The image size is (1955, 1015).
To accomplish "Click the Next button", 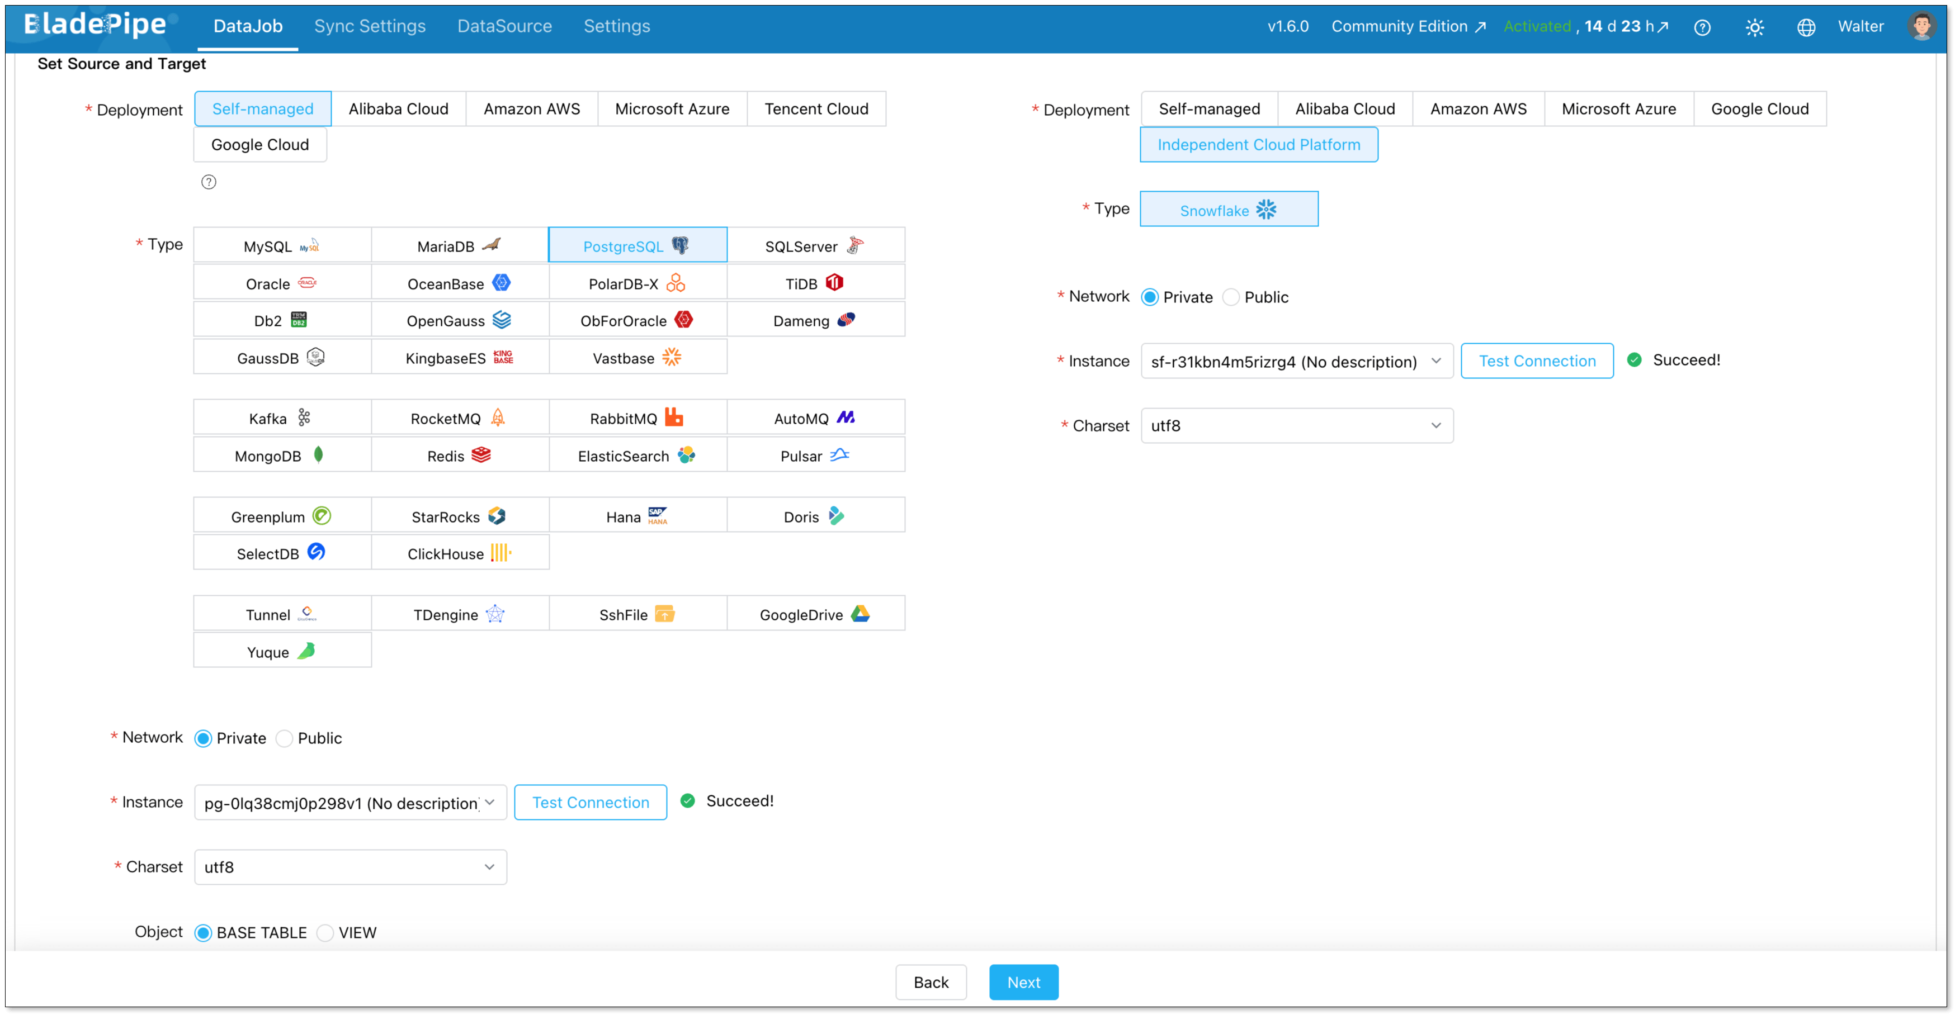I will [x=1023, y=983].
